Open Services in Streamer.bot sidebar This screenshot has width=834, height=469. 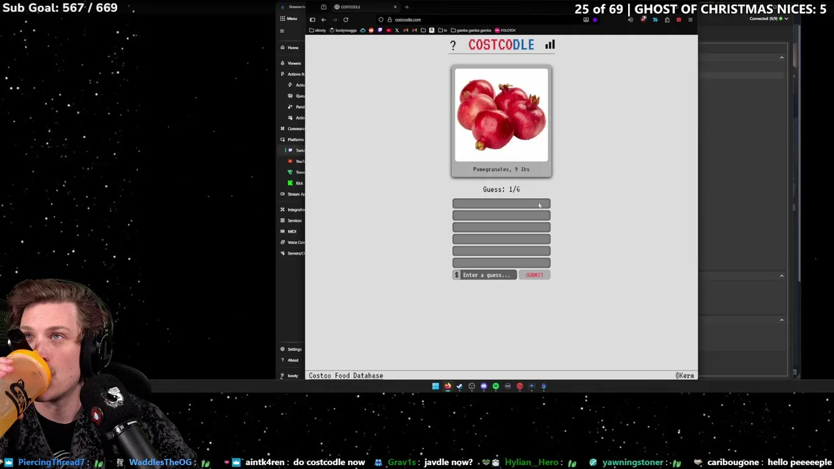(x=291, y=220)
